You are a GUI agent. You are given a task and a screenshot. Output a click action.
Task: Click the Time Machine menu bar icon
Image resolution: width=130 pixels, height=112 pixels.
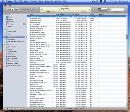pyautogui.click(x=97, y=1)
